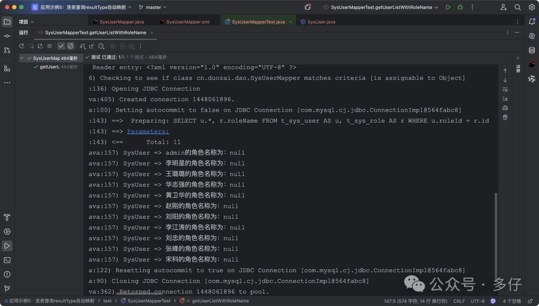This screenshot has width=539, height=306.
Task: Toggle read-only lock in status bar
Action: point(531,301)
